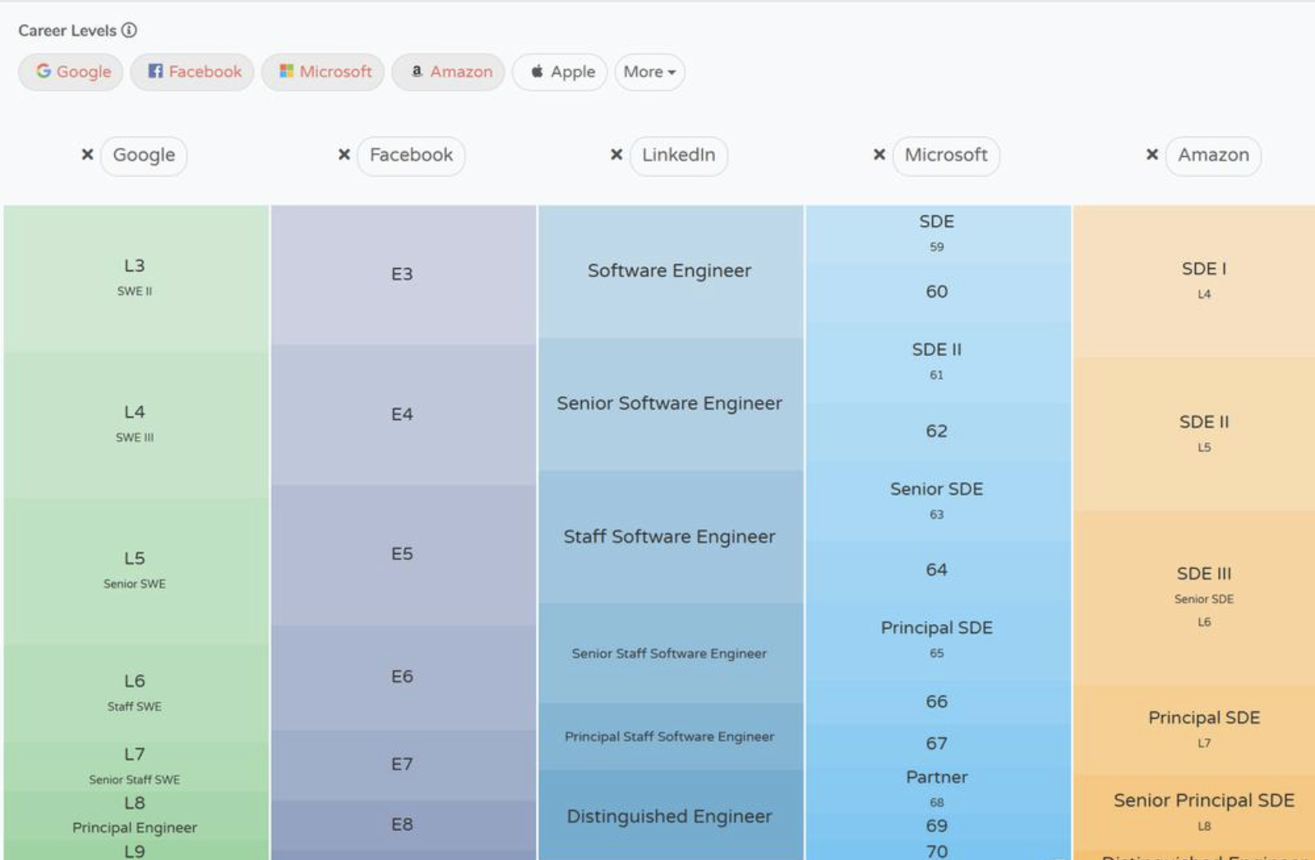1315x860 pixels.
Task: Toggle the Facebook company chip
Action: pos(192,72)
